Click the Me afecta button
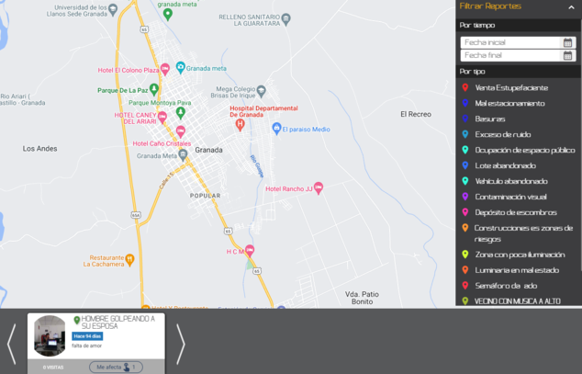This screenshot has width=582, height=374. (x=116, y=367)
